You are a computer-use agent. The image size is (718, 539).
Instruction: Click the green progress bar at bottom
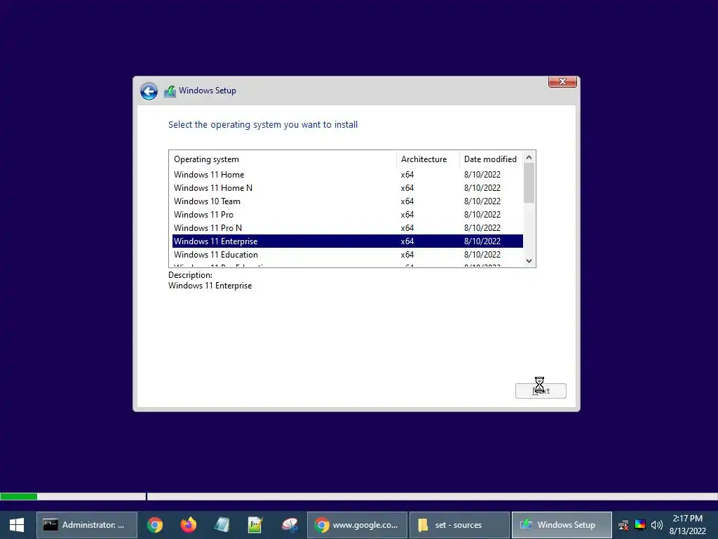click(19, 496)
